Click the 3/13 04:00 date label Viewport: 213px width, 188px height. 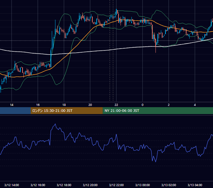[x=195, y=185]
